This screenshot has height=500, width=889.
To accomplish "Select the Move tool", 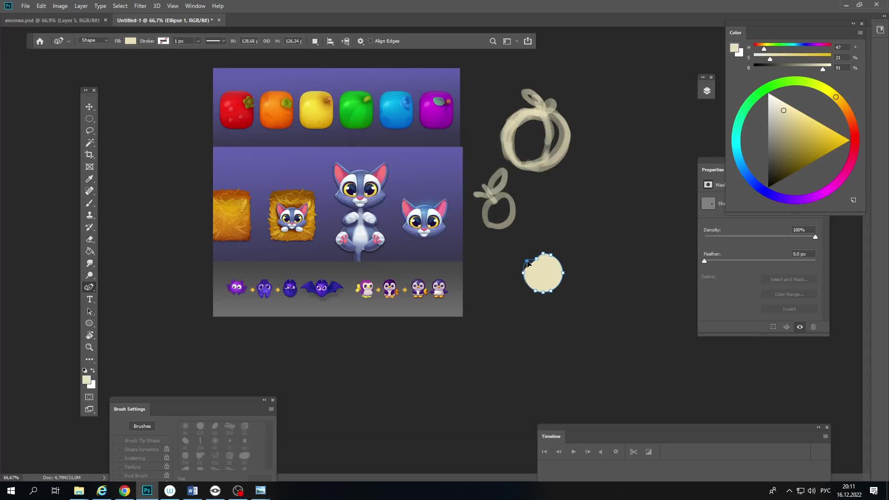I will 89,106.
